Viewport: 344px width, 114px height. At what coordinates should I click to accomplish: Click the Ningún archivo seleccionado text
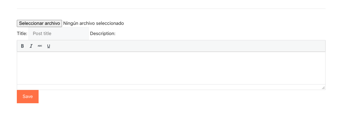point(93,23)
